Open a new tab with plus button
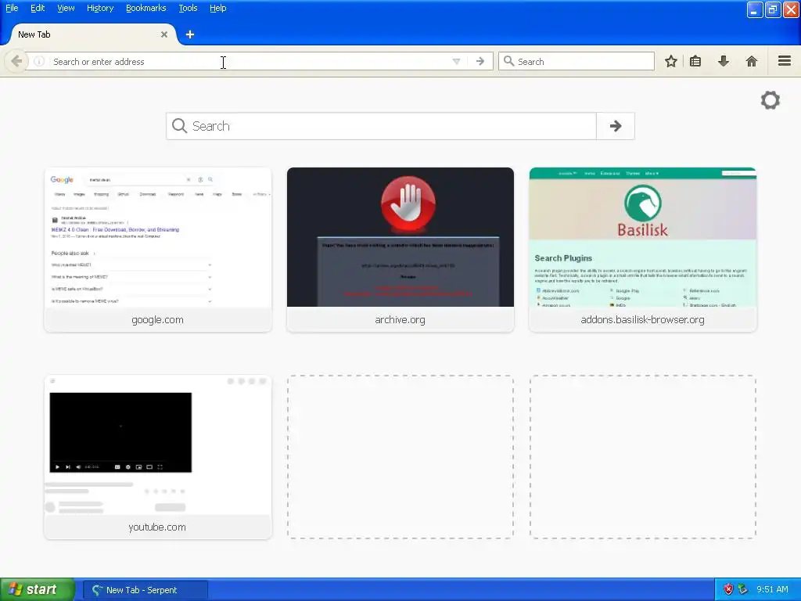The height and width of the screenshot is (601, 801). click(x=190, y=34)
